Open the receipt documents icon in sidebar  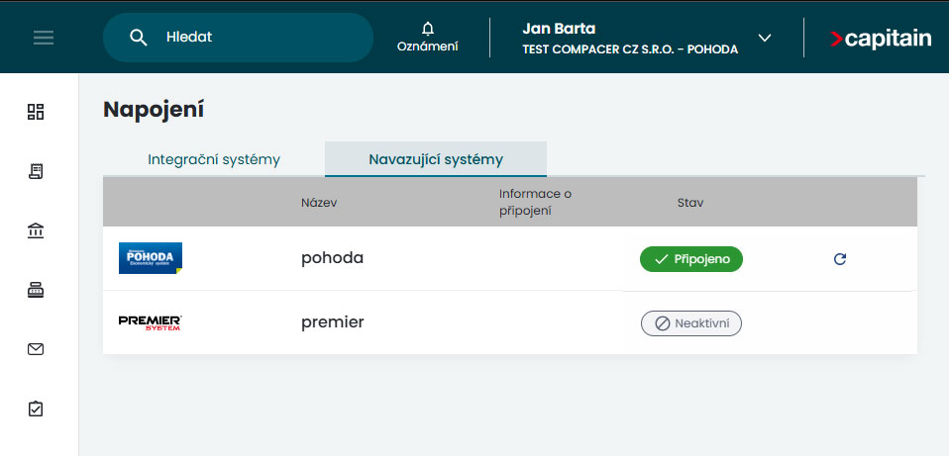pyautogui.click(x=36, y=171)
